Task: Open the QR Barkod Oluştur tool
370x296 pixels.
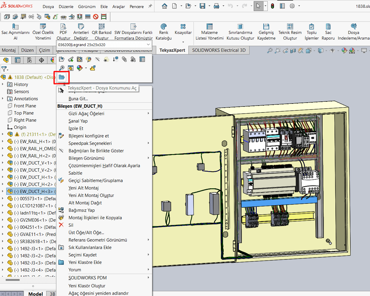Action: (x=102, y=32)
